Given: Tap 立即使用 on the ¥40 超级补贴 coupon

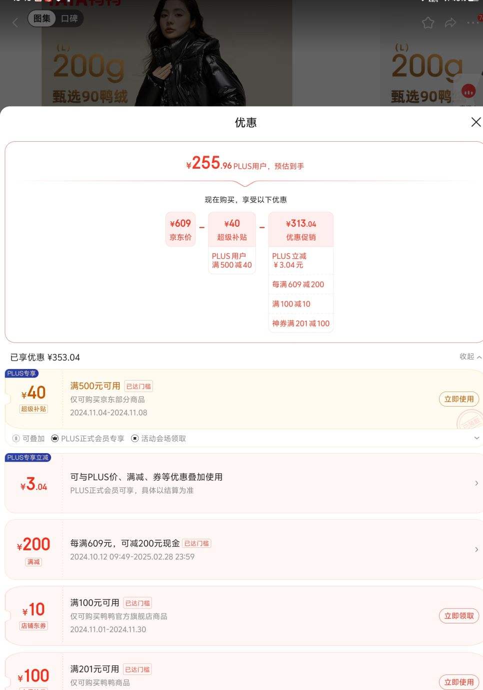Looking at the screenshot, I should pyautogui.click(x=458, y=399).
